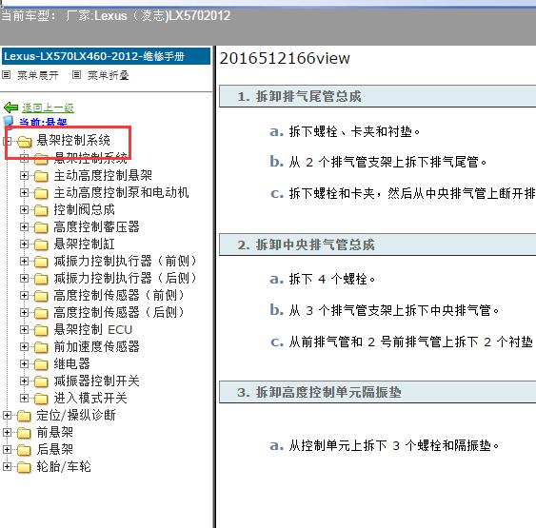
Task: Select 进入模式开关 tree item
Action: pos(90,398)
